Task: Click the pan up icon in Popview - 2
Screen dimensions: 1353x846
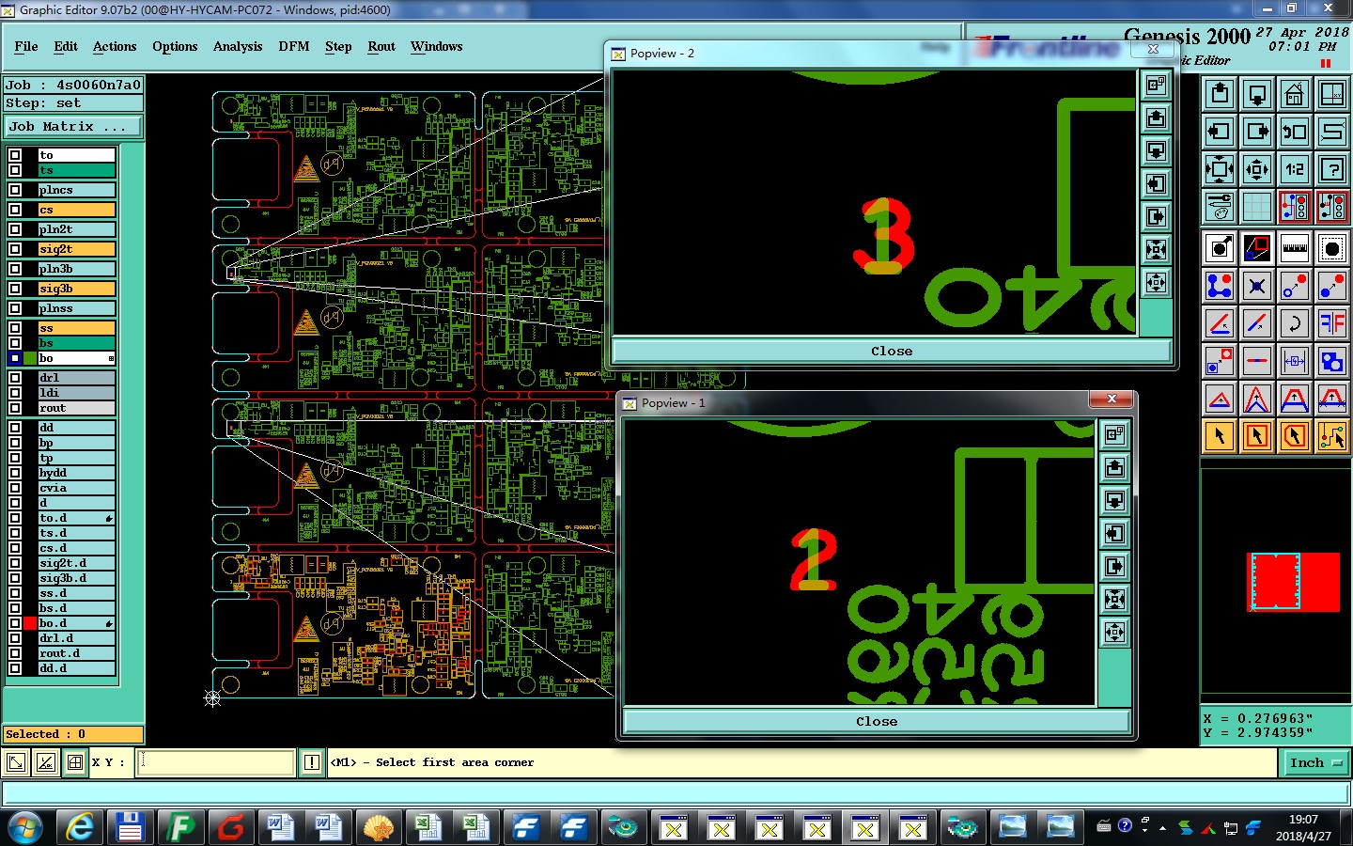Action: (x=1157, y=118)
